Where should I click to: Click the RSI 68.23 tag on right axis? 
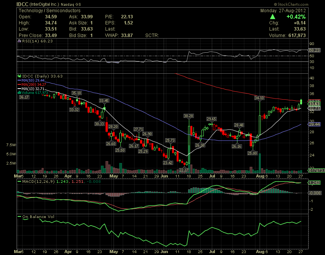314,50
